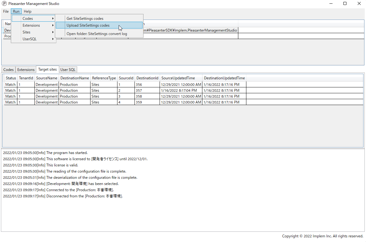The height and width of the screenshot is (242, 366).
Task: Click the Pleasanter Management Studio app icon
Action: pyautogui.click(x=4, y=3)
